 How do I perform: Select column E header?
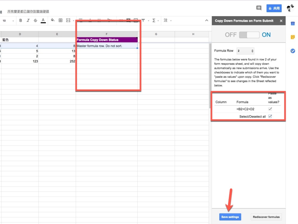click(57, 34)
